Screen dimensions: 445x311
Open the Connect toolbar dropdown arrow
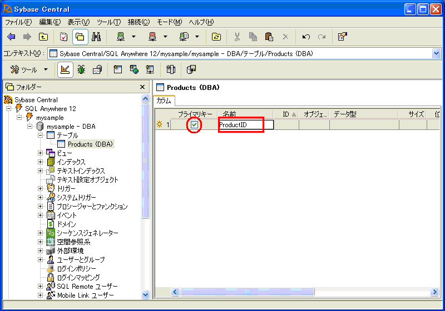tap(134, 37)
